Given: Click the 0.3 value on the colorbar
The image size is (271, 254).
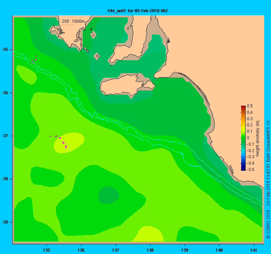Looking at the screenshot, I should pos(250,119).
